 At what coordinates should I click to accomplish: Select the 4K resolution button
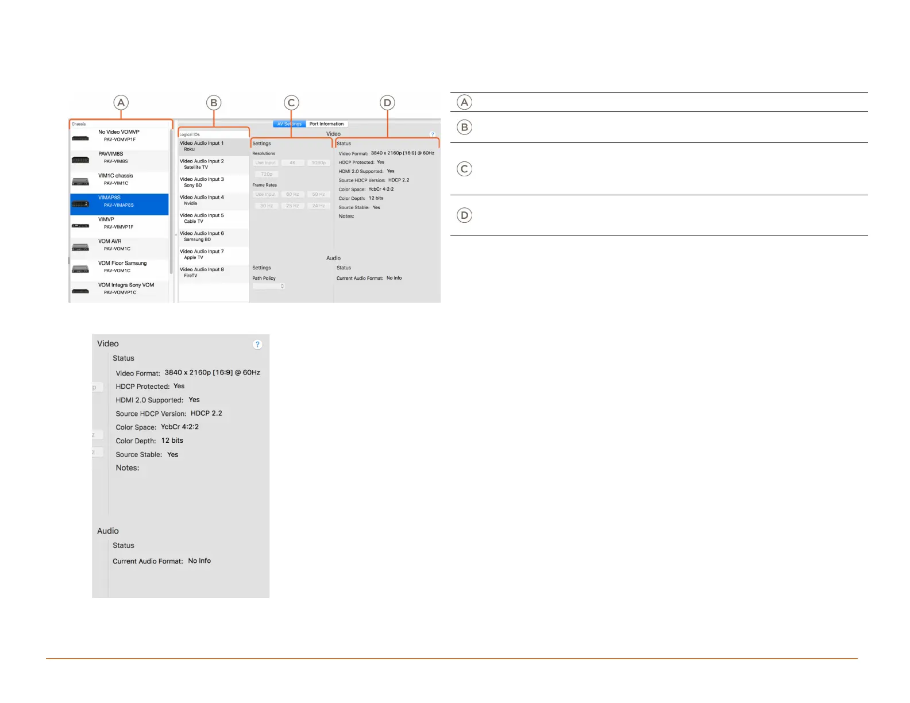(292, 163)
